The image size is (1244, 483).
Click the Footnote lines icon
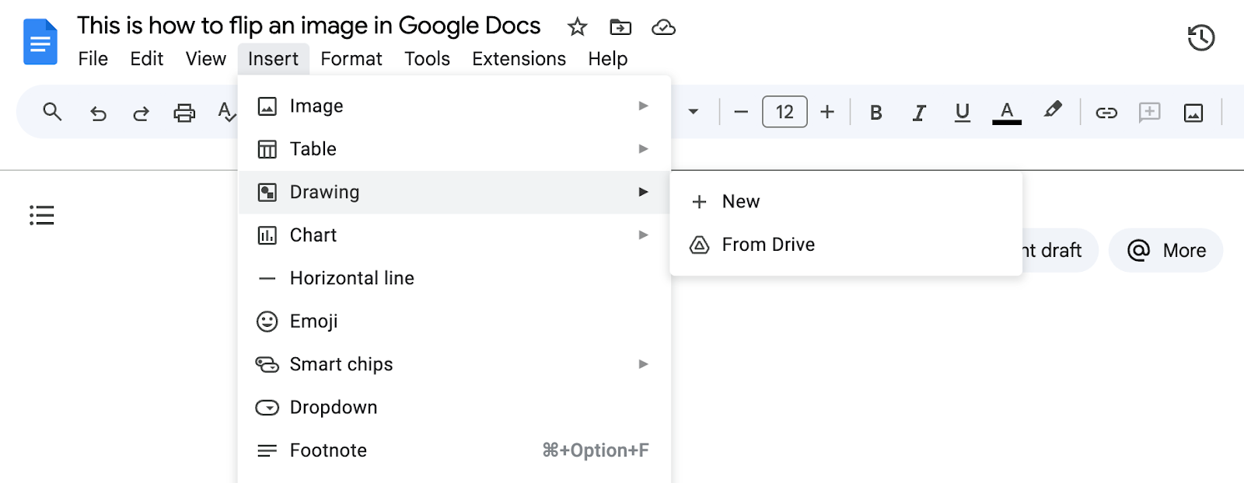coord(267,450)
